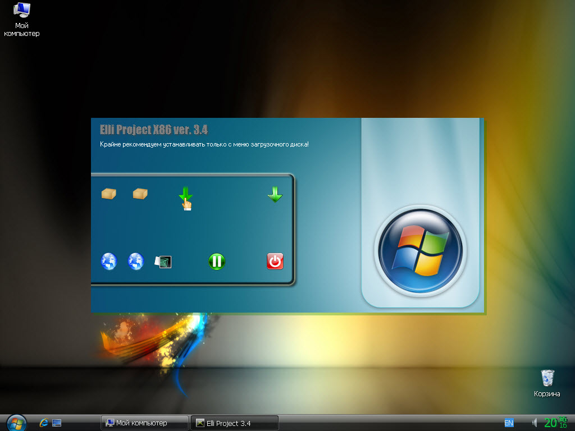Screen dimensions: 575x431
Task: Click the wireframe cube screen icon
Action: (163, 262)
